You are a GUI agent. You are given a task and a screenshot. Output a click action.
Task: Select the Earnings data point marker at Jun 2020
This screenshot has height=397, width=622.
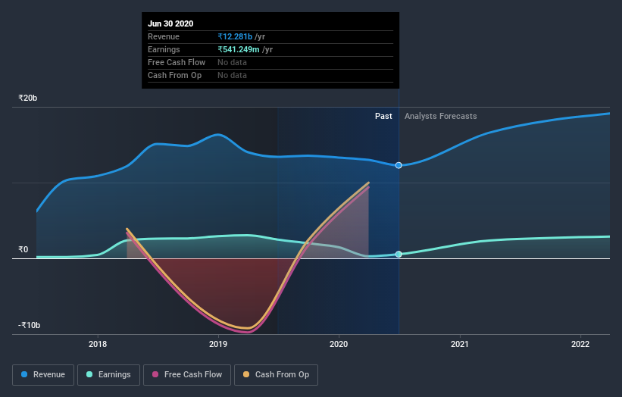pyautogui.click(x=399, y=255)
